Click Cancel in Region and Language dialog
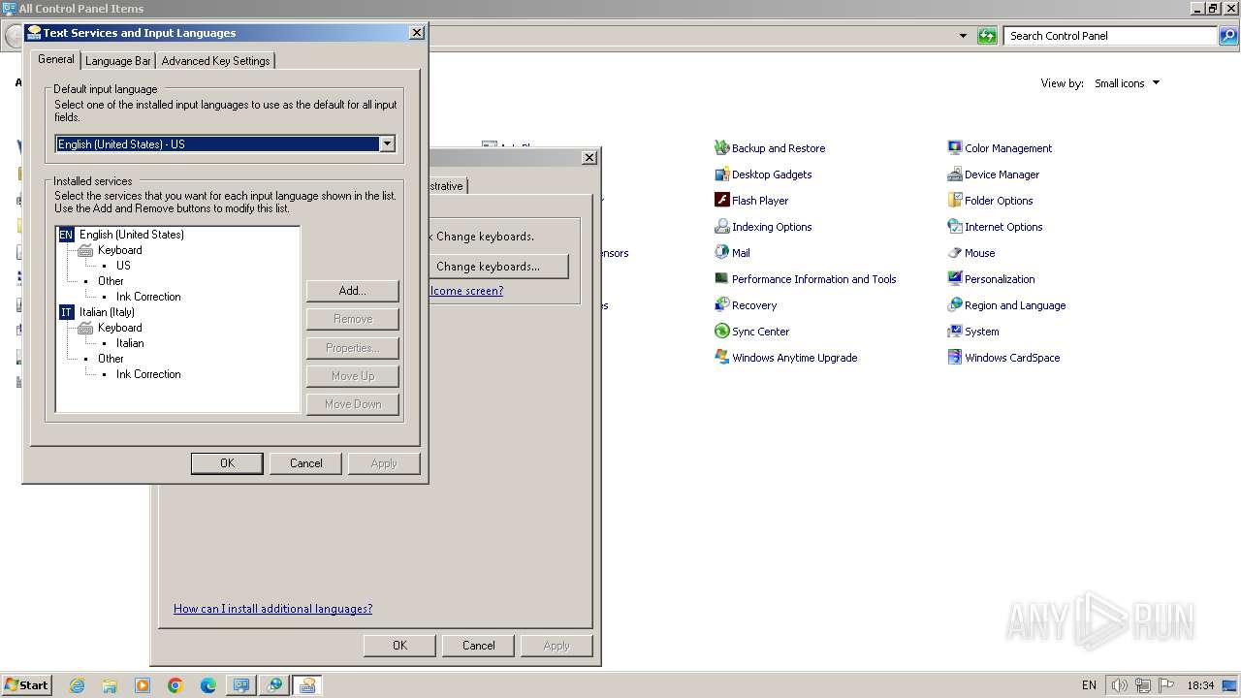The image size is (1241, 698). (x=479, y=646)
